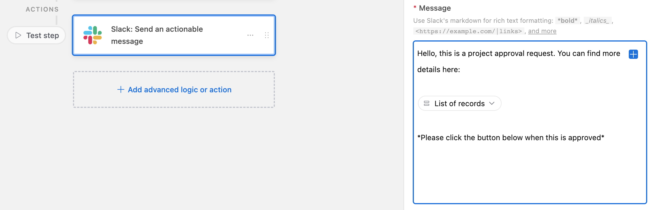Image resolution: width=653 pixels, height=210 pixels.
Task: Click the blue plus button in Message field
Action: coord(633,54)
